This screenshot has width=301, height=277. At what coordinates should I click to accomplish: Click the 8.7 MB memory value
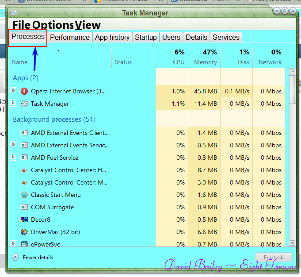click(x=207, y=170)
